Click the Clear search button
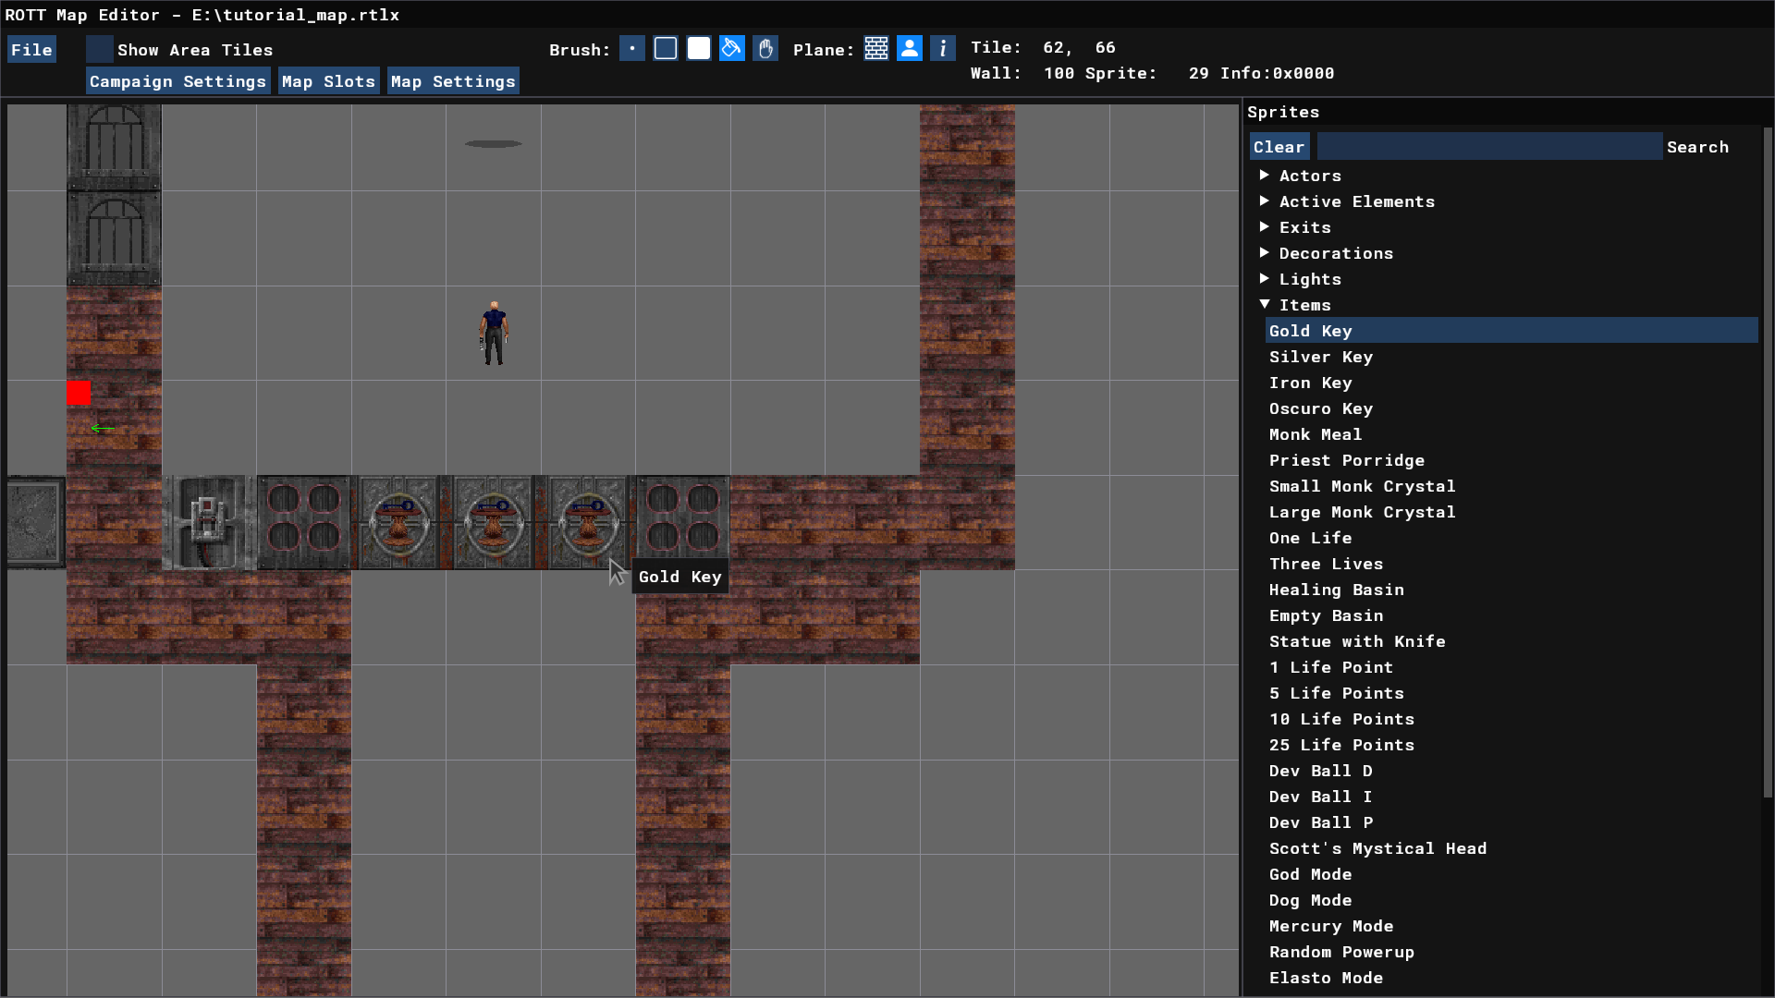 1279,147
